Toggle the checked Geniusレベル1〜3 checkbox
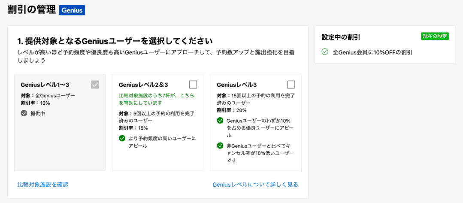This screenshot has width=463, height=203. pyautogui.click(x=95, y=85)
